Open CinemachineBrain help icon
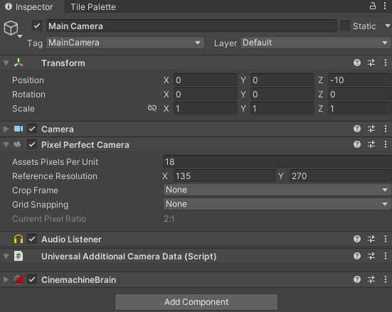The width and height of the screenshot is (392, 312). click(357, 279)
